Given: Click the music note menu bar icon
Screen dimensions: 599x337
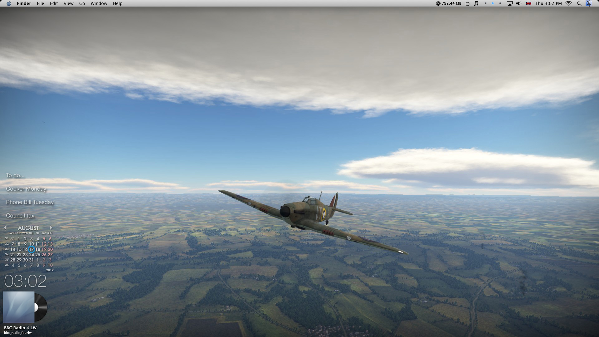Looking at the screenshot, I should (x=476, y=3).
